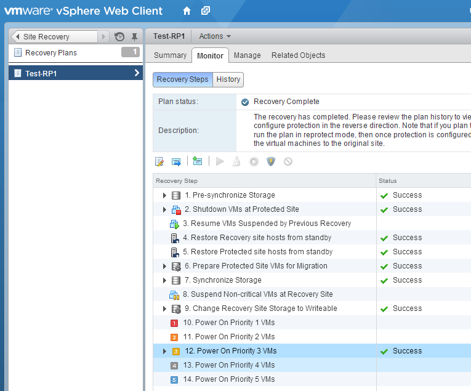
Task: Select Recovery Plans in the navigator
Action: 51,53
